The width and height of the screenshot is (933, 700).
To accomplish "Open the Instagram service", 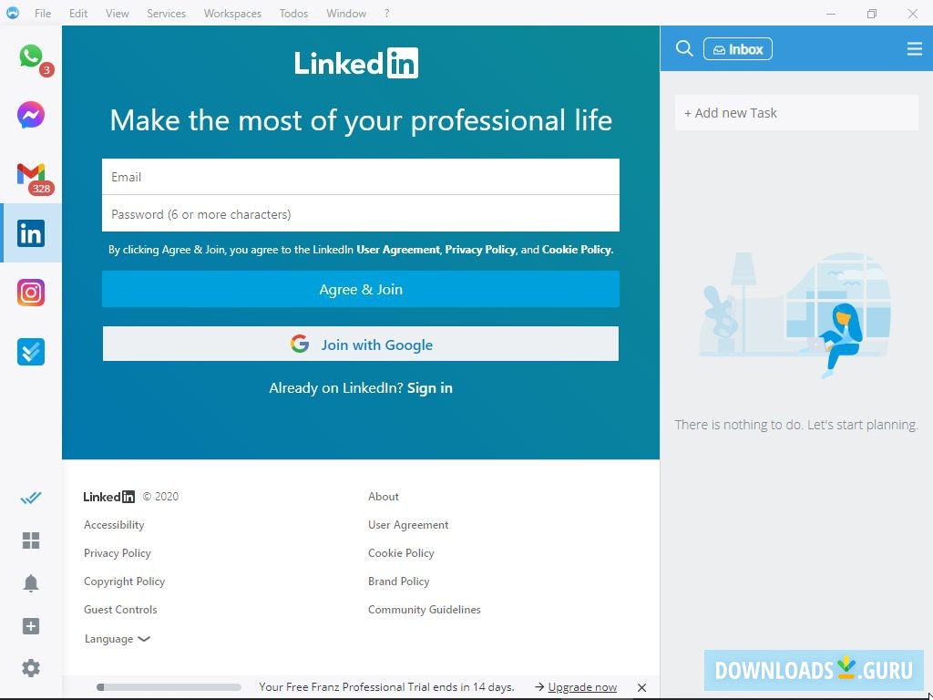I will (31, 292).
